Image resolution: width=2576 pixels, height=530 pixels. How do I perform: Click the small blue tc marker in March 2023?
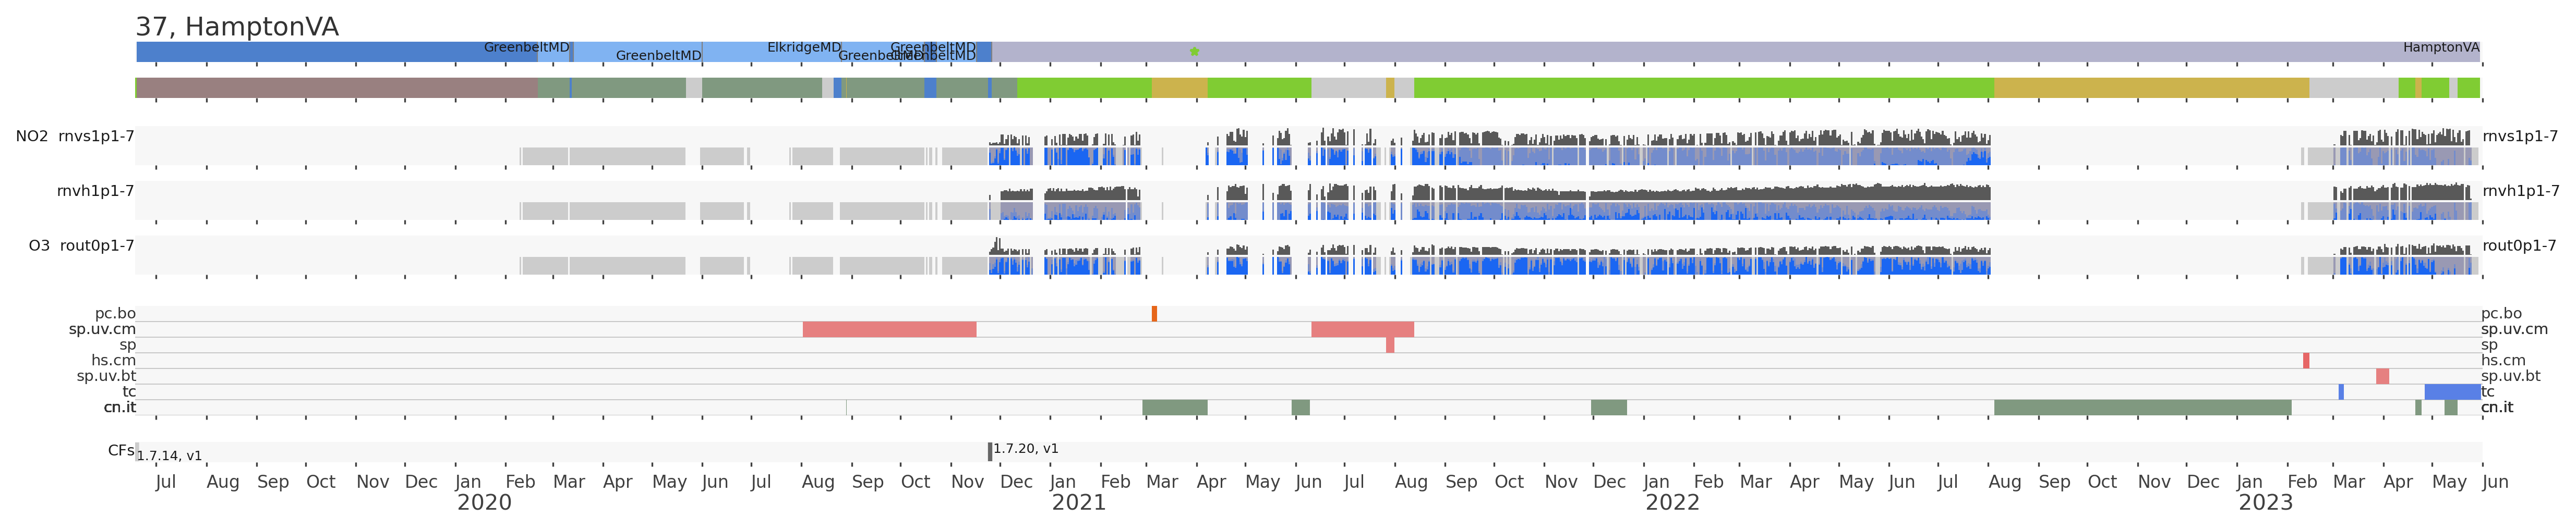[2341, 392]
